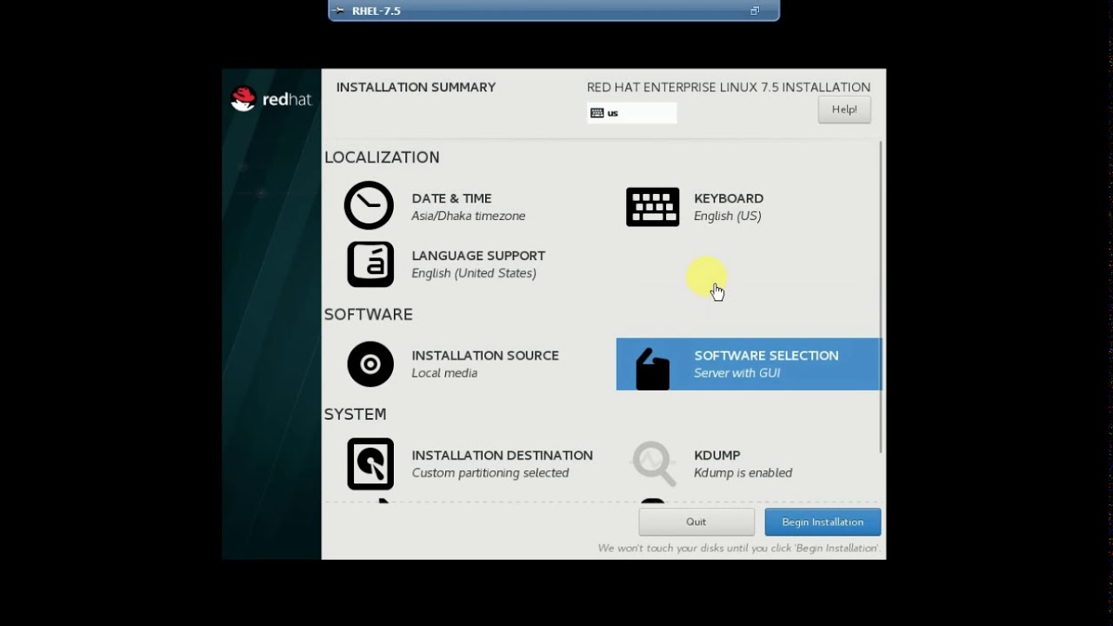1113x626 pixels.
Task: Click the KEYBOARD label
Action: [729, 198]
